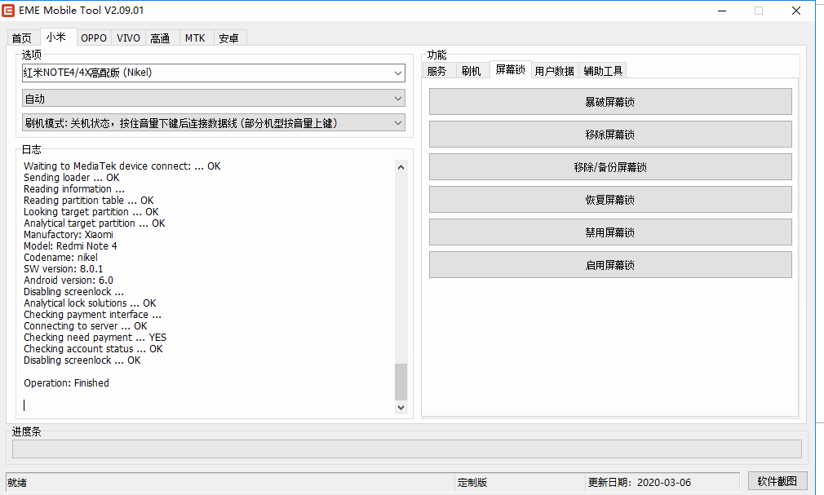Click the 更新日期: 2020-03-06 status entry

point(640,483)
